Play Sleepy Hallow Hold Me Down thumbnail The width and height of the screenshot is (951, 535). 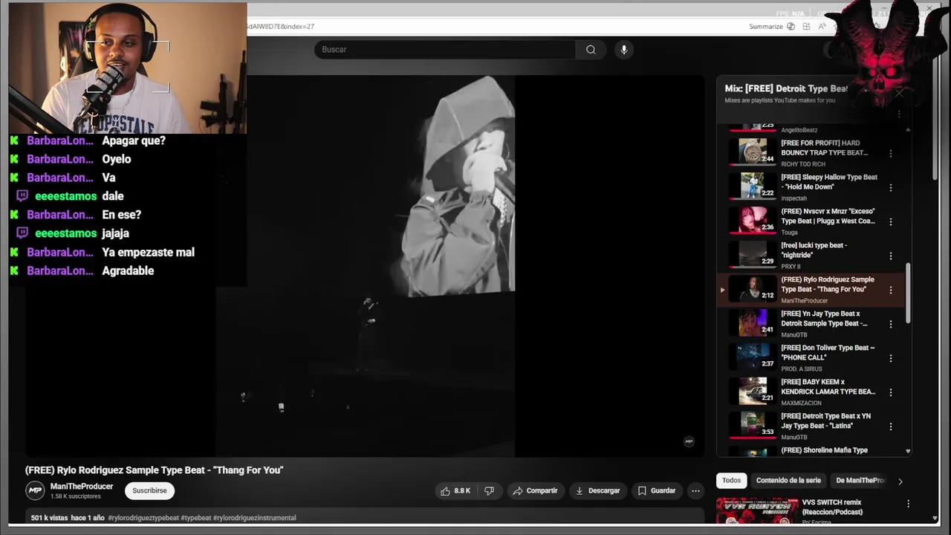tap(753, 186)
